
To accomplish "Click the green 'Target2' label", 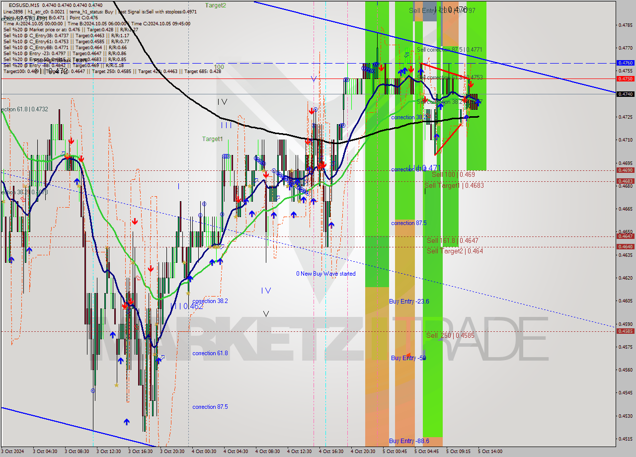I will 215,5.
